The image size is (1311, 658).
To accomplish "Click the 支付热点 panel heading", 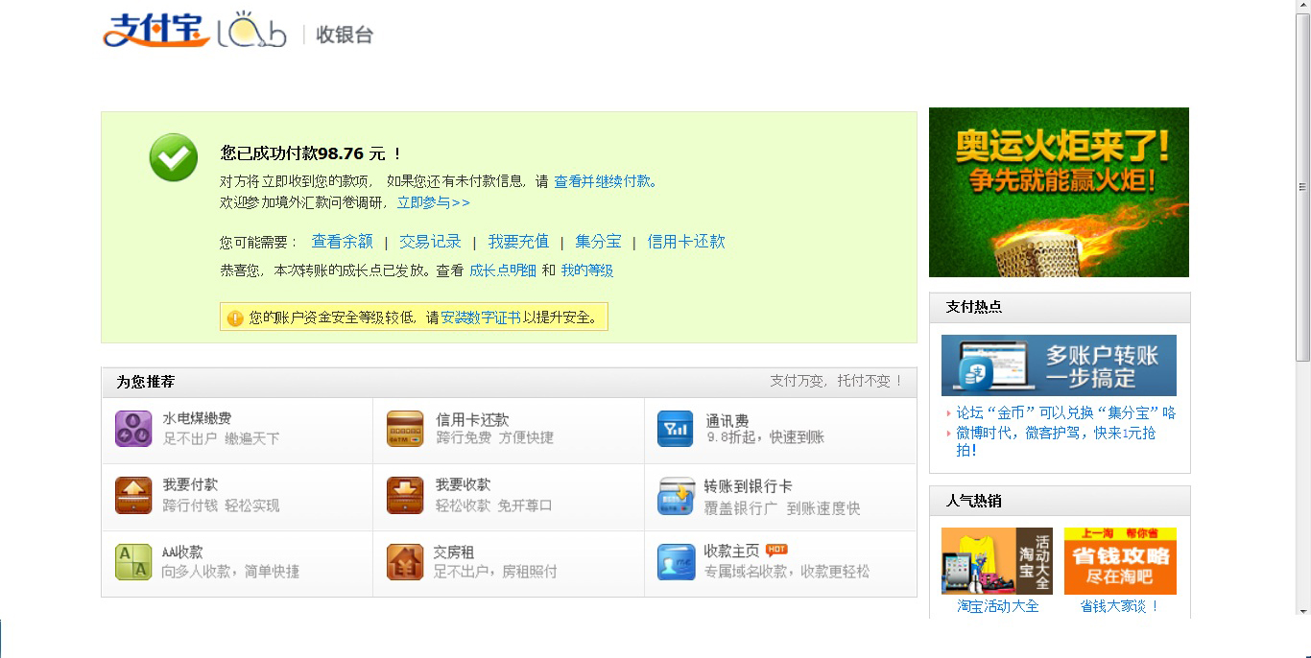I will 974,307.
